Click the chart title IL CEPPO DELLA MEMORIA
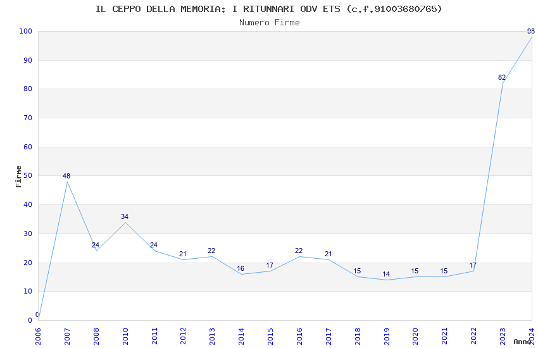The image size is (538, 348). click(269, 9)
